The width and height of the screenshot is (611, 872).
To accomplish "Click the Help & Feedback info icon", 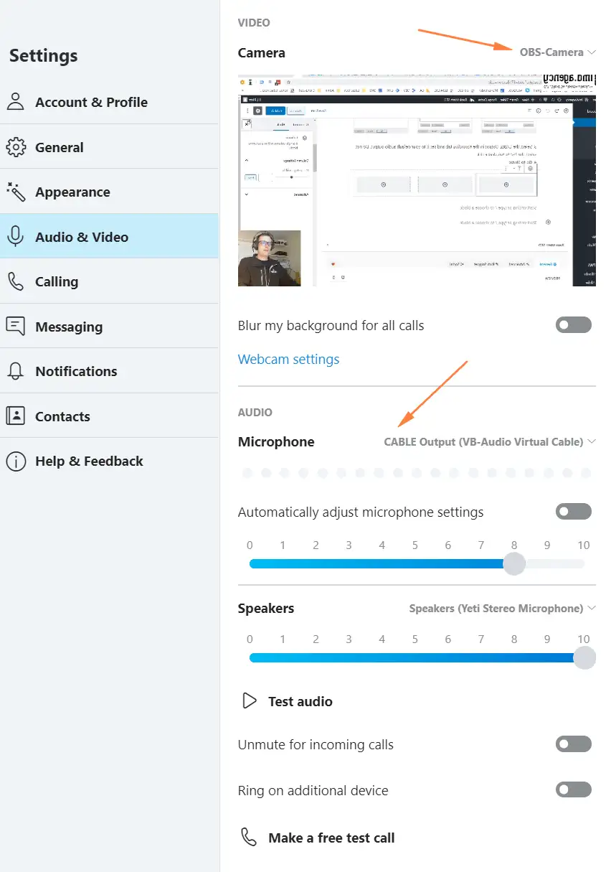I will tap(15, 461).
